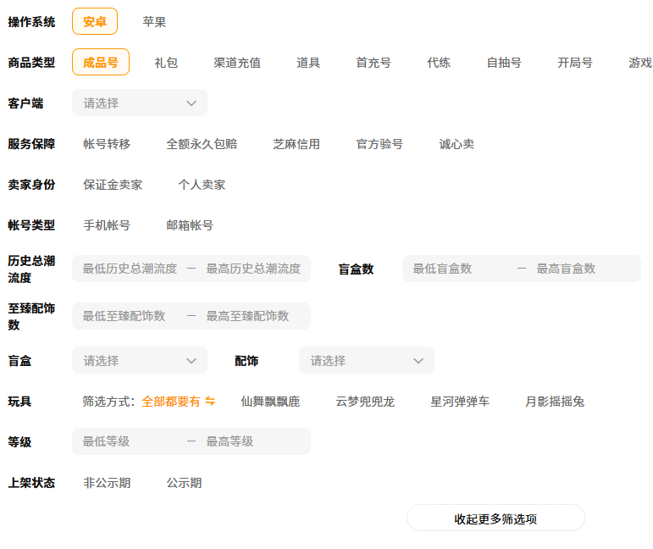This screenshot has height=549, width=653.
Task: Select the 公示期 listing status
Action: [184, 483]
